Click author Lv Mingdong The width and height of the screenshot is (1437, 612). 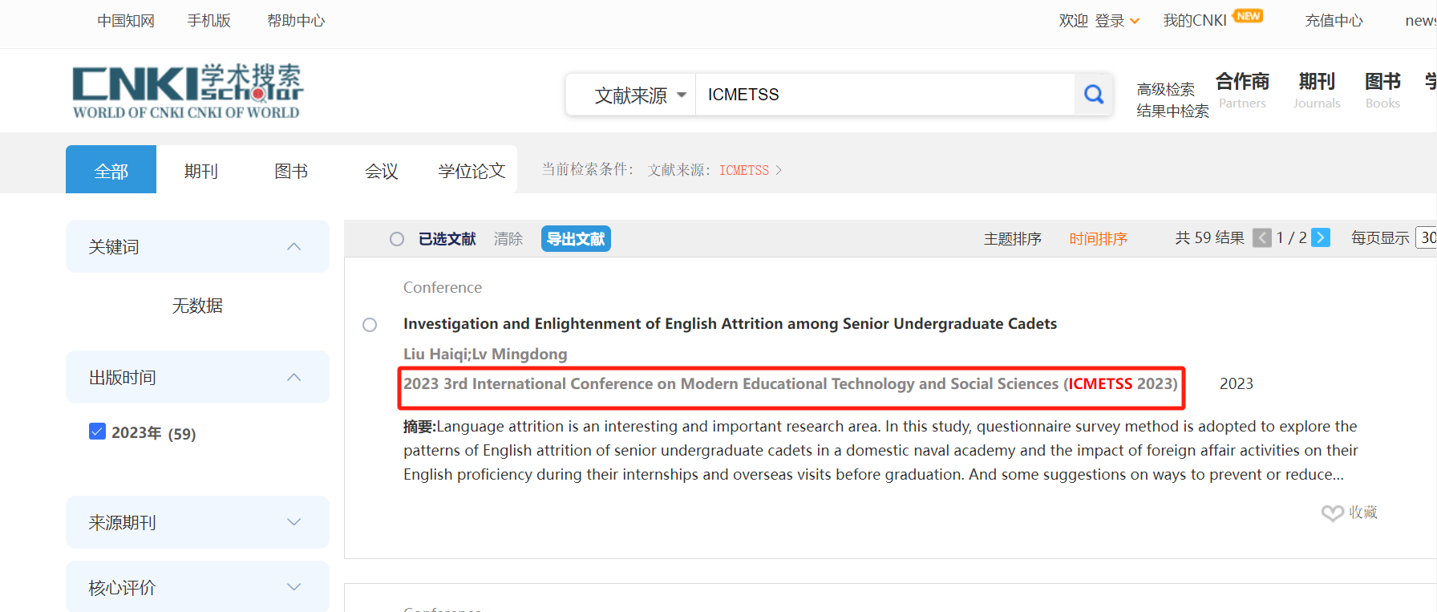tap(520, 354)
